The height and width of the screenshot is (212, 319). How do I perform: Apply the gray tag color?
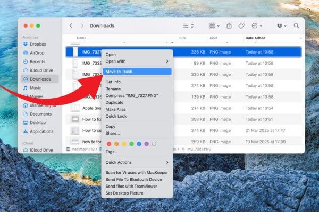(154, 144)
